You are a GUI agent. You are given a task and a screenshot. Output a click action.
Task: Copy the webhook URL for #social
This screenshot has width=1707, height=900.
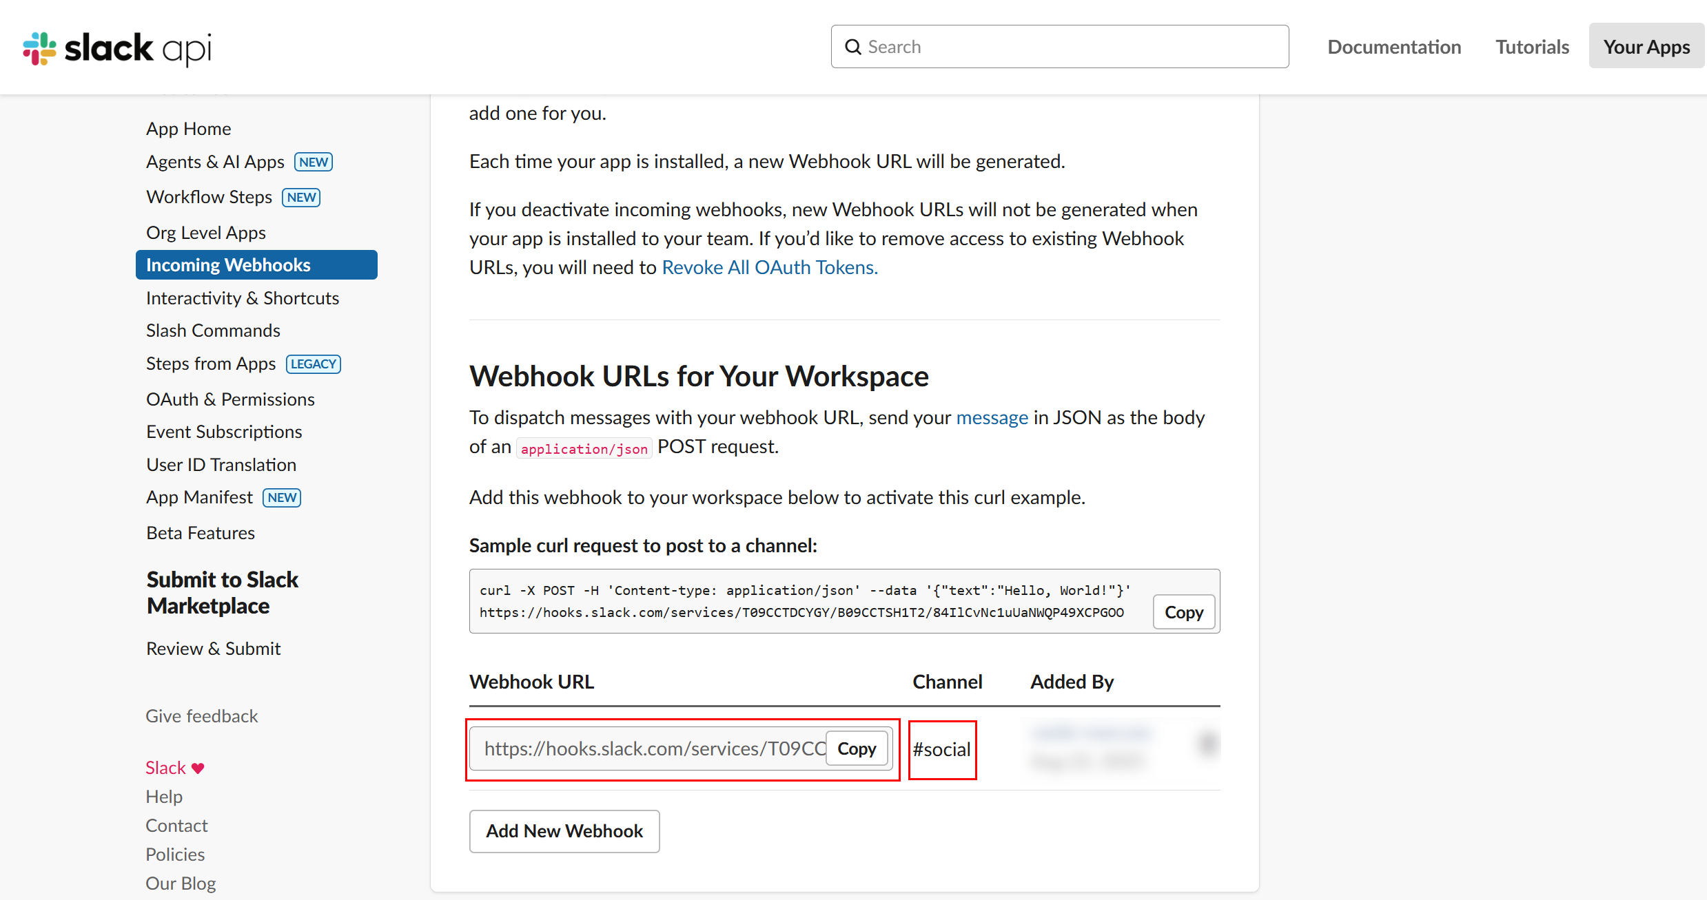(x=856, y=749)
